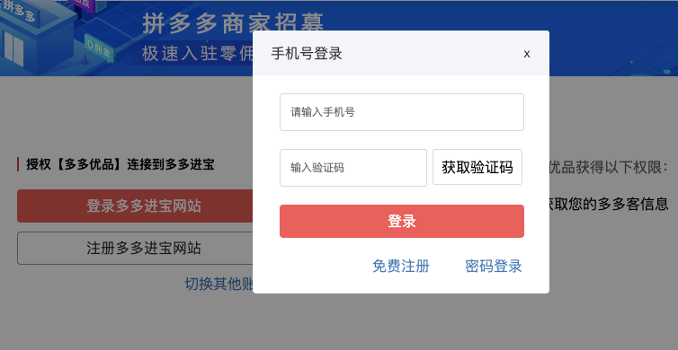Viewport: 678px width, 350px height.
Task: Click the teal dot on the banner's right edge
Action: click(x=666, y=72)
